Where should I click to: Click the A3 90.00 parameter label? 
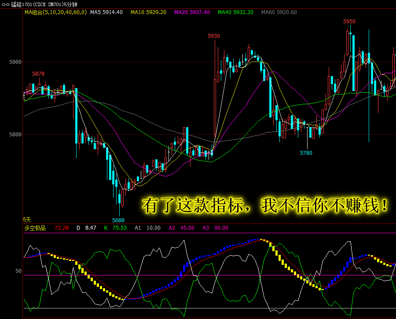point(216,228)
